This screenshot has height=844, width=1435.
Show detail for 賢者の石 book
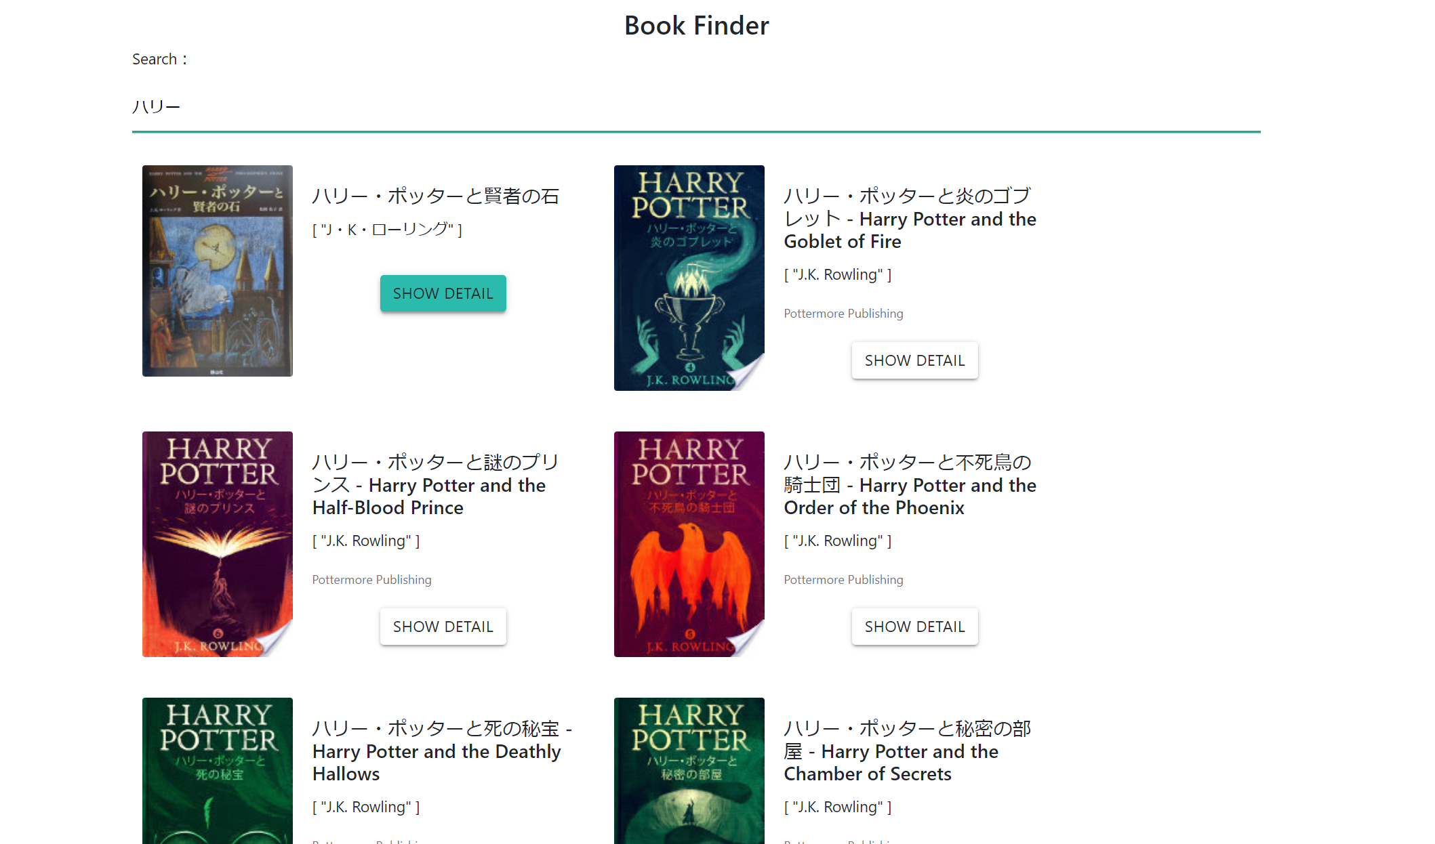[443, 293]
